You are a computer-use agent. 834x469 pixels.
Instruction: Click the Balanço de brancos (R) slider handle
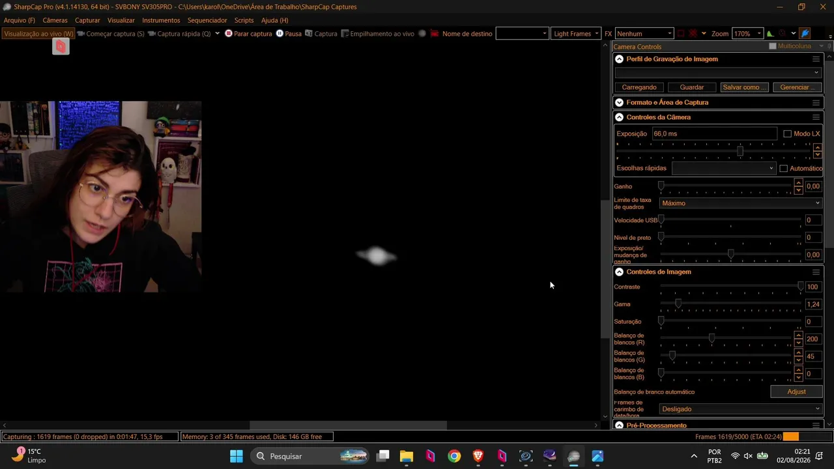click(x=712, y=338)
